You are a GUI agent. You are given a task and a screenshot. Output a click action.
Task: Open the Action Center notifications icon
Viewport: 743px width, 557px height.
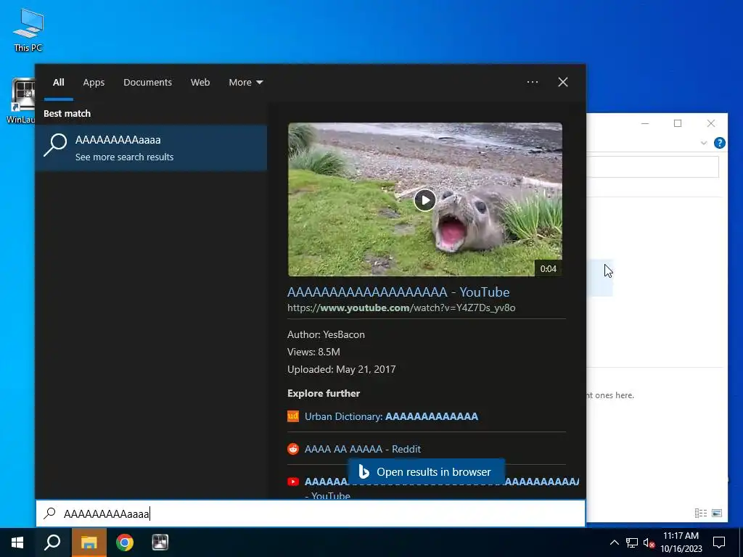pyautogui.click(x=719, y=542)
